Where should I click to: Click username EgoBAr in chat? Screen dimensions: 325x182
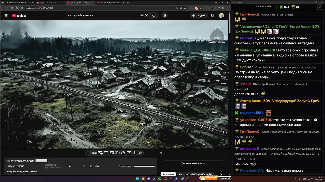coord(247,67)
